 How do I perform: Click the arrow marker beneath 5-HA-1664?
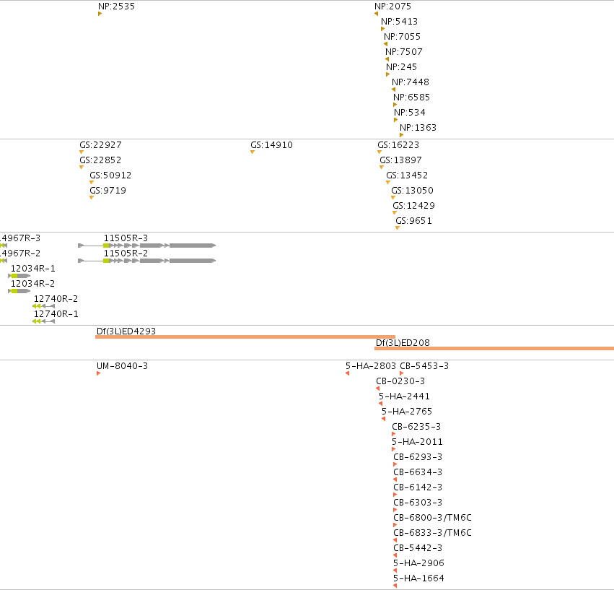(395, 586)
